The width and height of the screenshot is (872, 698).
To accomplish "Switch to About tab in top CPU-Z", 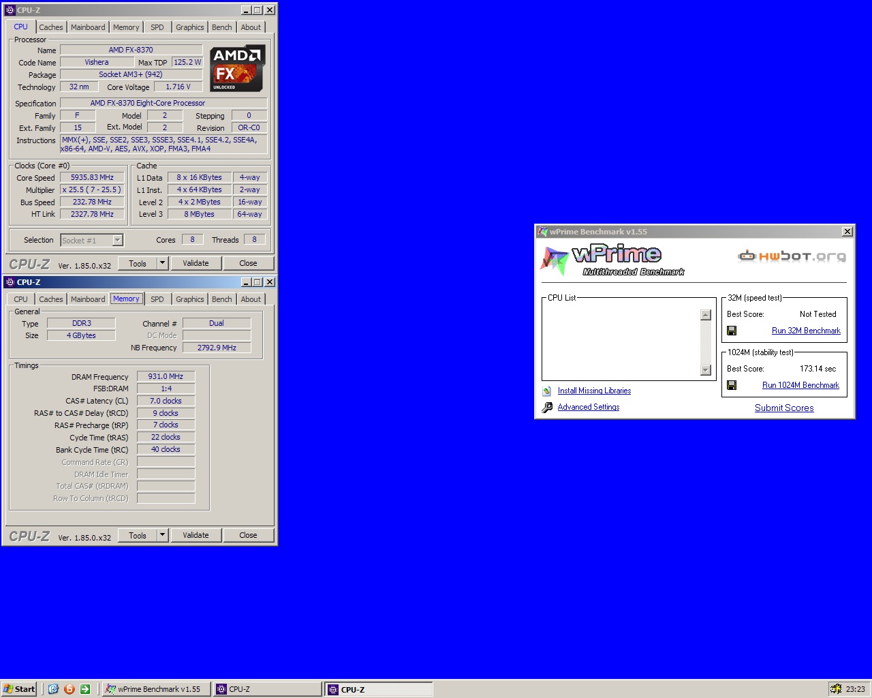I will pos(251,27).
